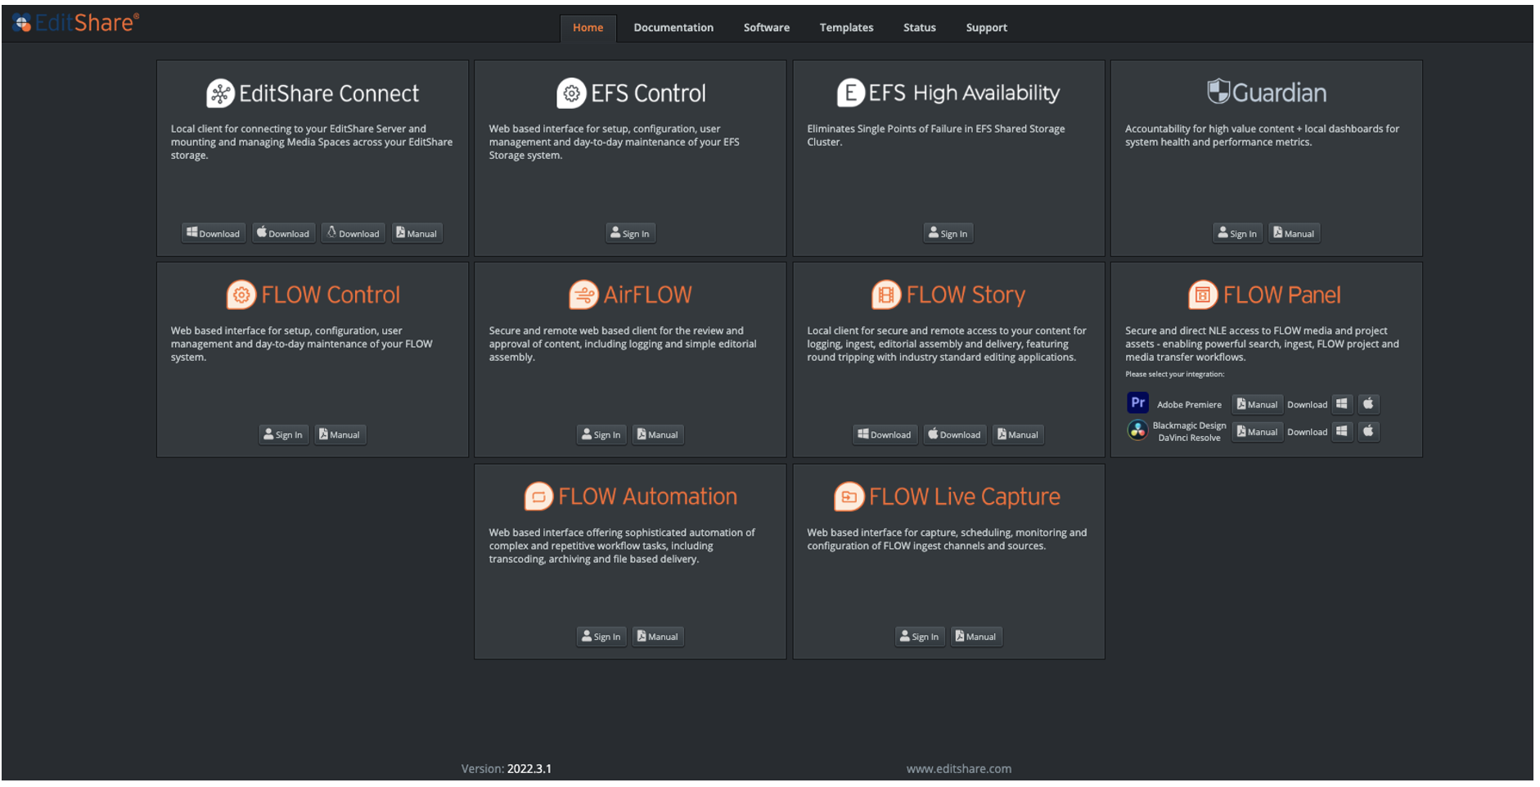The height and width of the screenshot is (787, 1540).
Task: Click the FLOW Story film icon
Action: 886,295
